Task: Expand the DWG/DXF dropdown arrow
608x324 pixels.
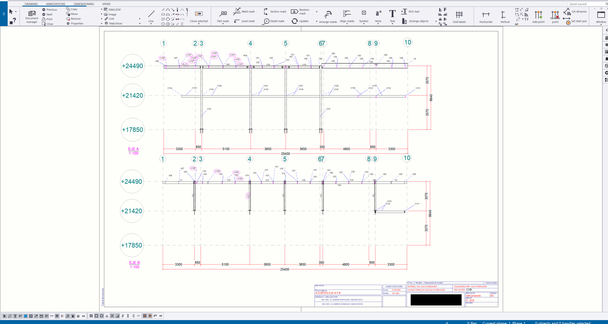Action: (101, 9)
